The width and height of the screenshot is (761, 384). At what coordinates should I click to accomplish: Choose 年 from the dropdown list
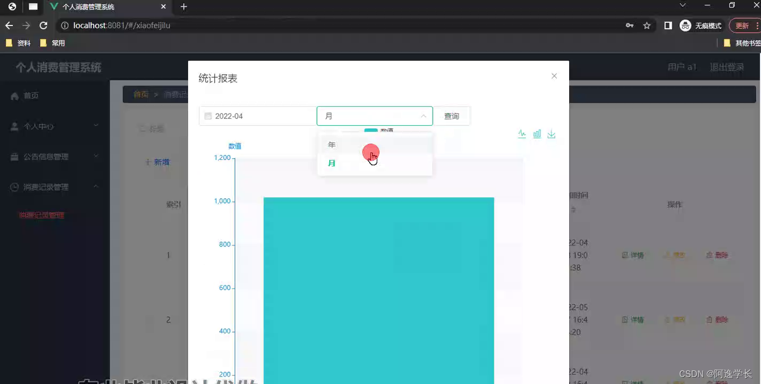pyautogui.click(x=375, y=145)
